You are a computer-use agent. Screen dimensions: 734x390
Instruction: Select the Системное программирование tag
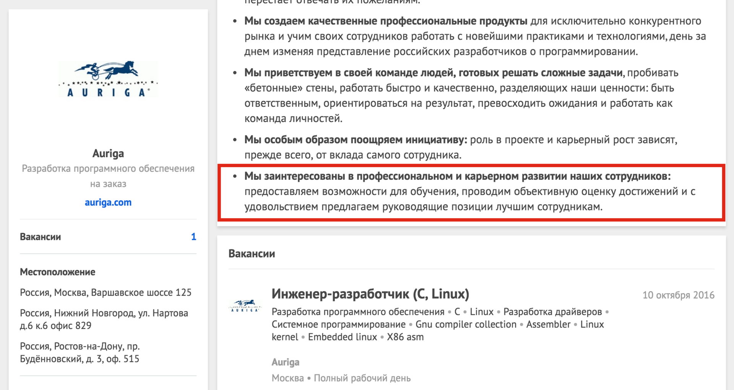pyautogui.click(x=338, y=324)
